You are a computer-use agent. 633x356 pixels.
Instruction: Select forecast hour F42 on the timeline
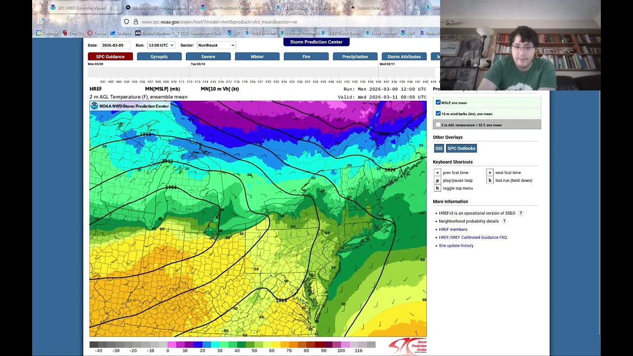426,82
